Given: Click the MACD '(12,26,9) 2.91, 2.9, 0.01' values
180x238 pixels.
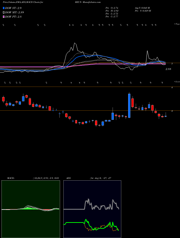Looking at the screenshot, I should pos(46,178).
